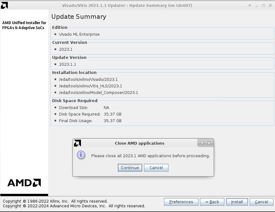Click the large AMD logo in the sidebar
Screen dimensions: 275x212
(x=24, y=183)
